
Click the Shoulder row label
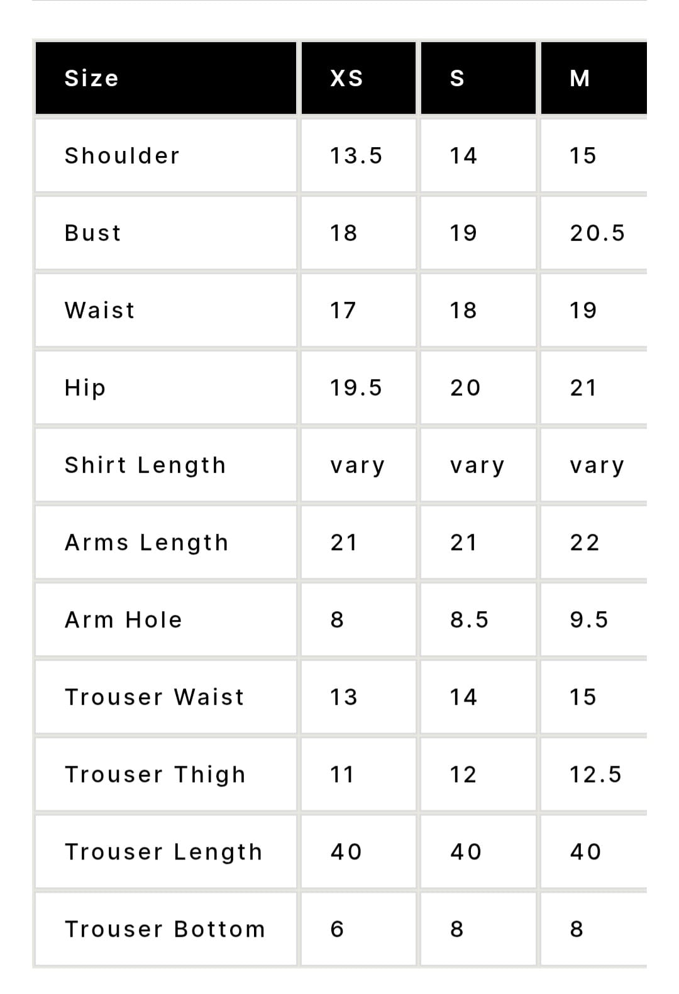[123, 155]
